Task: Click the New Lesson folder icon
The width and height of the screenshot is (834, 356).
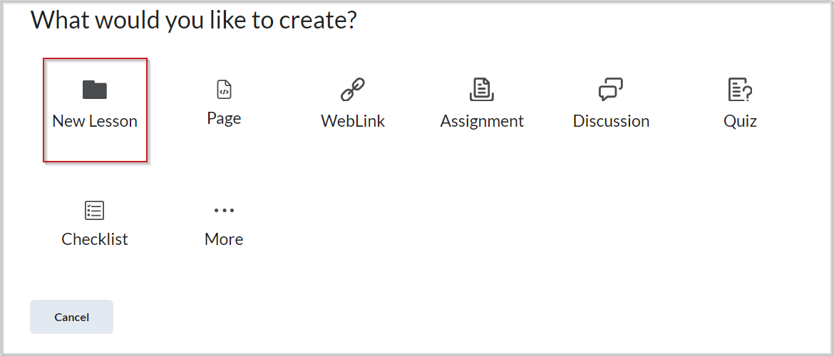Action: coord(95,90)
